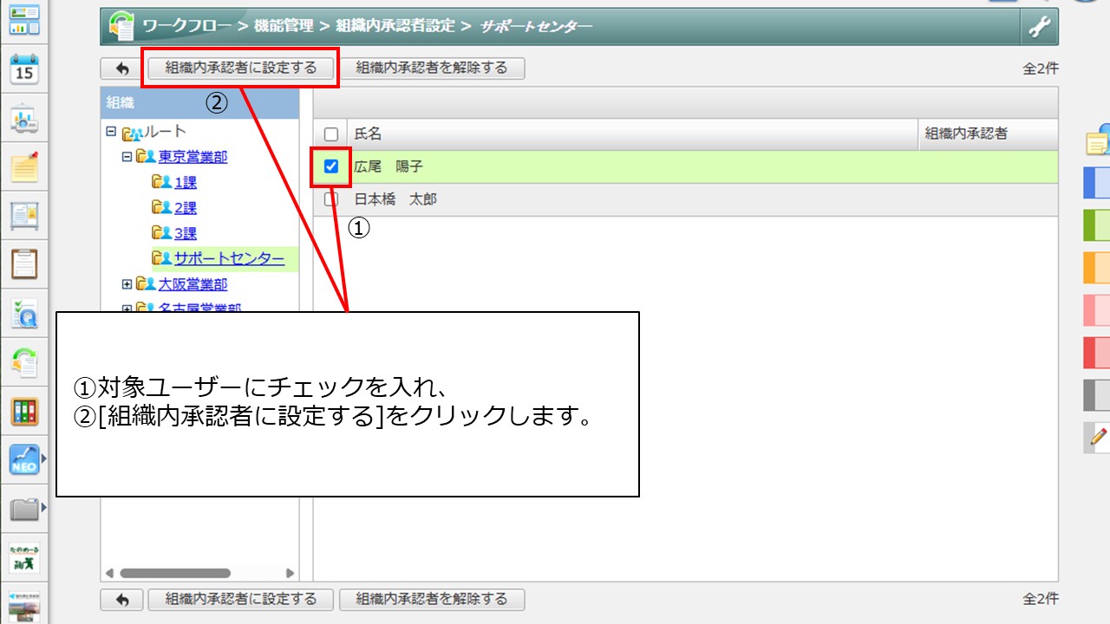Select the gray color tab at right edge

pos(1097,395)
